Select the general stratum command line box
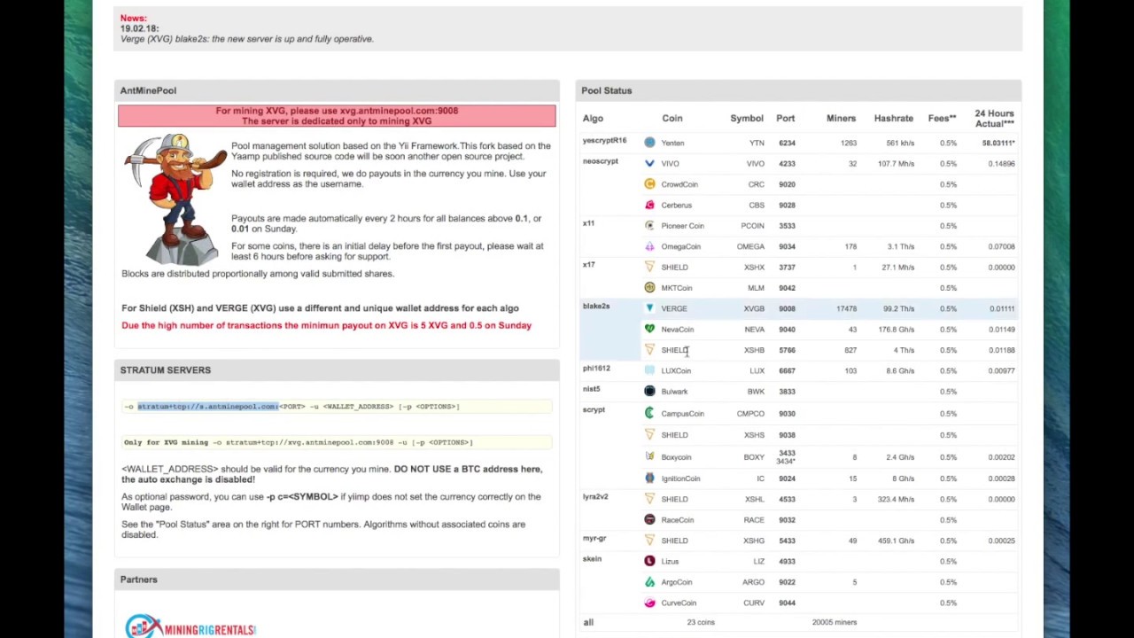The image size is (1134, 638). point(337,407)
